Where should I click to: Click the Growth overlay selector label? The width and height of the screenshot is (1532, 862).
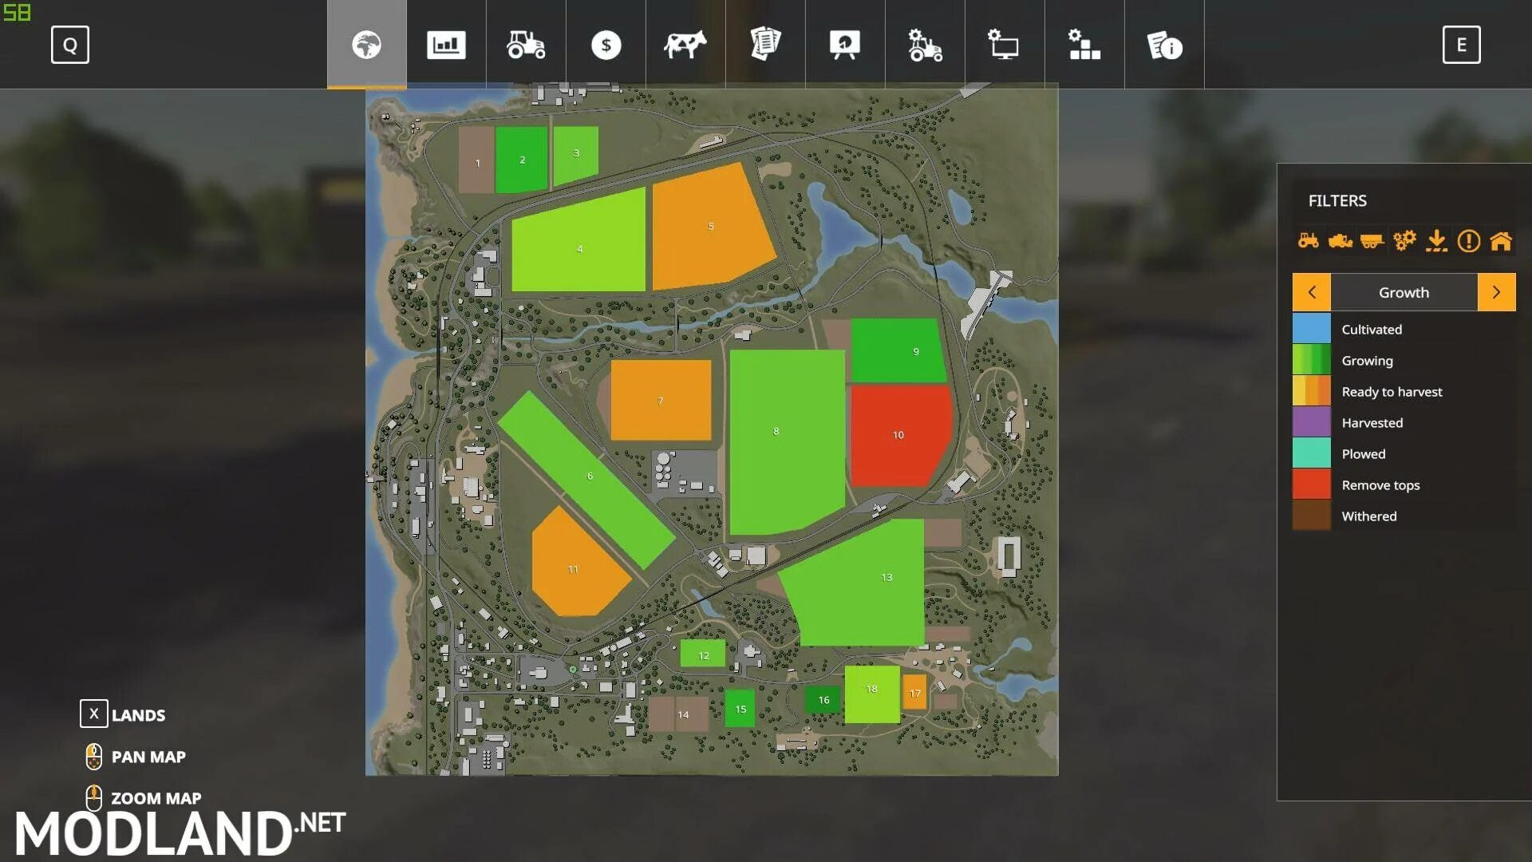click(1404, 292)
